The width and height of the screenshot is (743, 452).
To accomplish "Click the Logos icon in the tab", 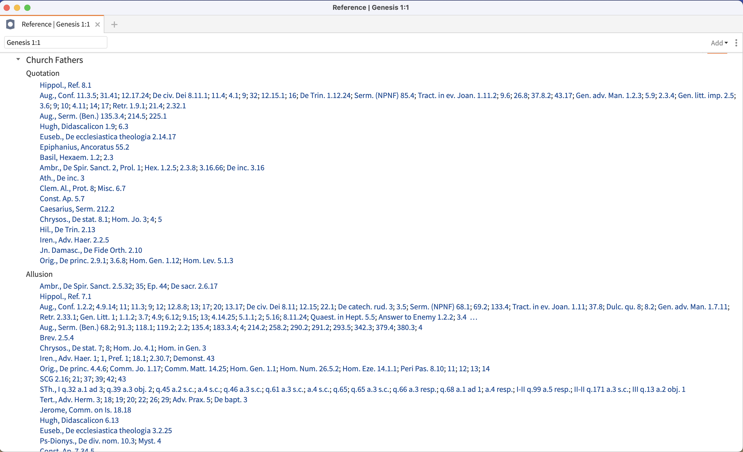I will coord(10,24).
